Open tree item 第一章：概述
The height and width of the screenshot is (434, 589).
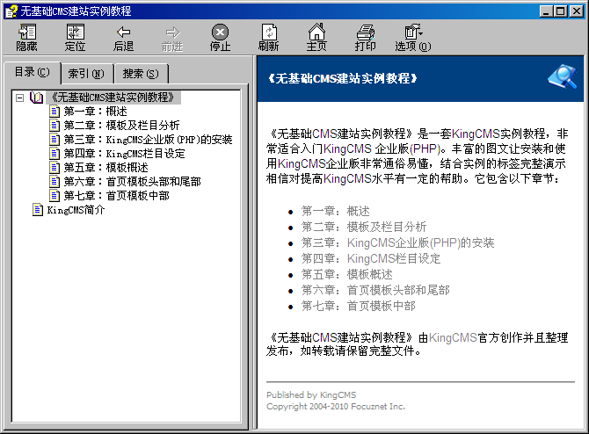pyautogui.click(x=96, y=112)
